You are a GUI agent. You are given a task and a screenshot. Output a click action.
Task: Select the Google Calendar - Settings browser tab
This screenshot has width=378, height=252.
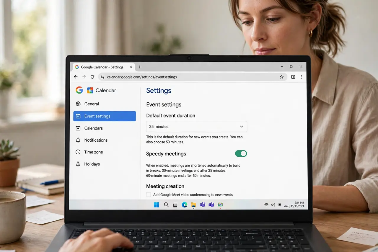tap(103, 67)
